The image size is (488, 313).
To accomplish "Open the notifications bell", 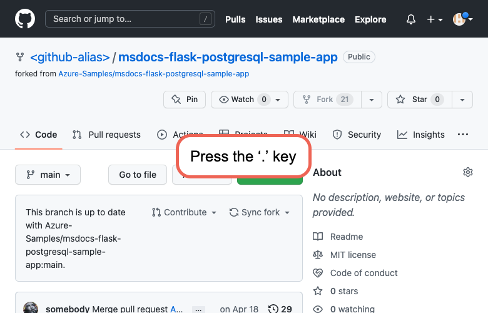I will (x=411, y=19).
